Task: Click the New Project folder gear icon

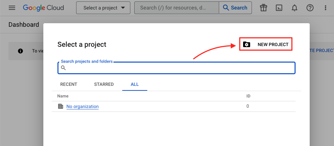Action: click(247, 44)
